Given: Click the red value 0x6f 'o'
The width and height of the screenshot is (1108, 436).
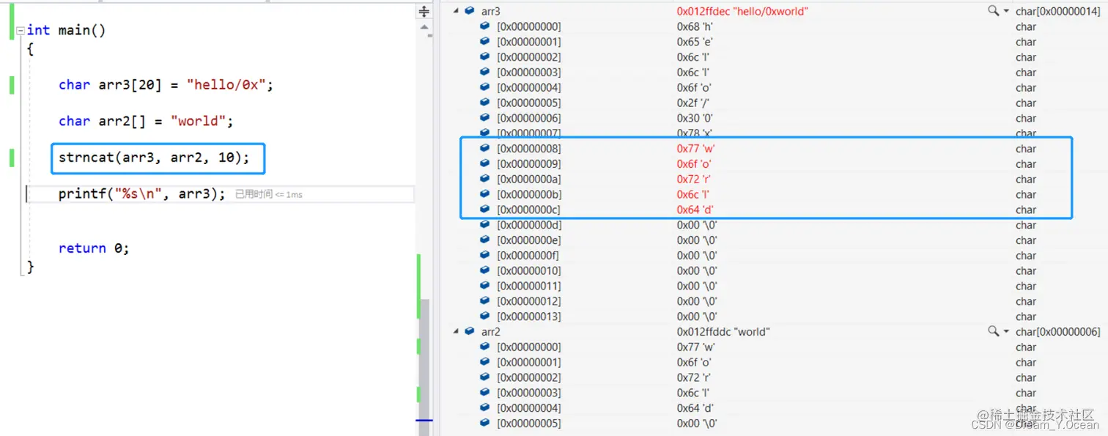Looking at the screenshot, I should (x=694, y=164).
